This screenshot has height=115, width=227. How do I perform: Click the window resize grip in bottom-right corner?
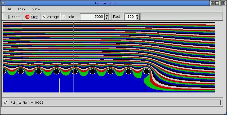224,112
